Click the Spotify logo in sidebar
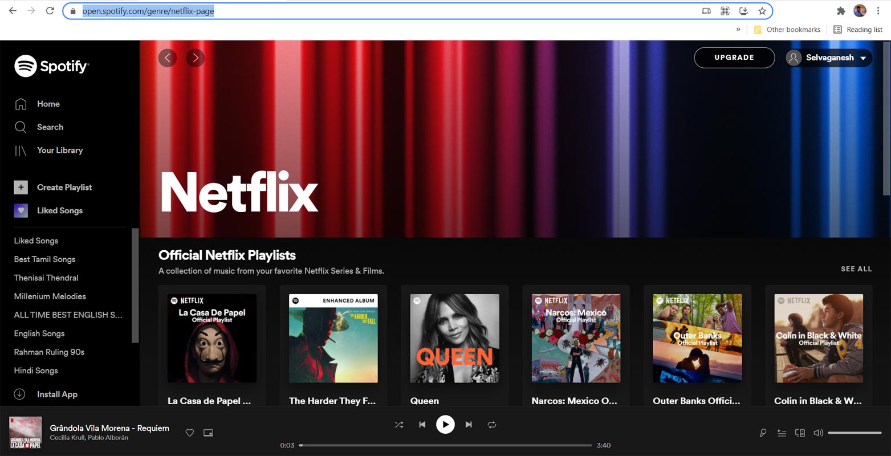Screen dimensions: 891x456 point(52,66)
